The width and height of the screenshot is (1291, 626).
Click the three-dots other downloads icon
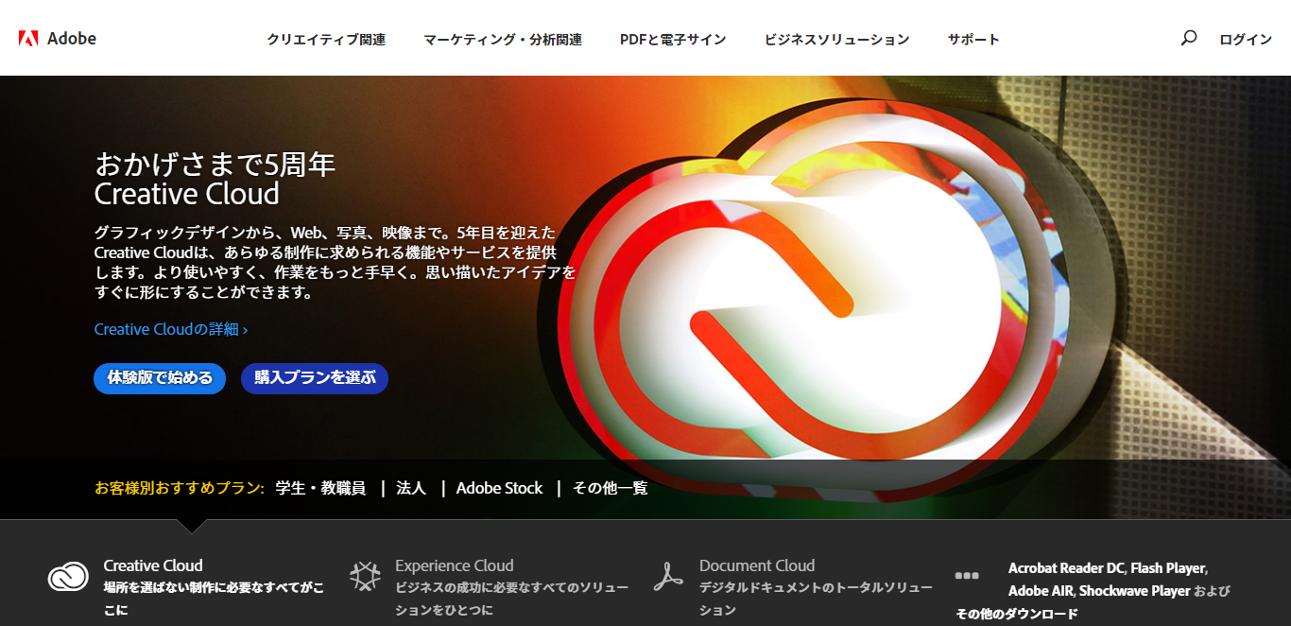pyautogui.click(x=967, y=575)
